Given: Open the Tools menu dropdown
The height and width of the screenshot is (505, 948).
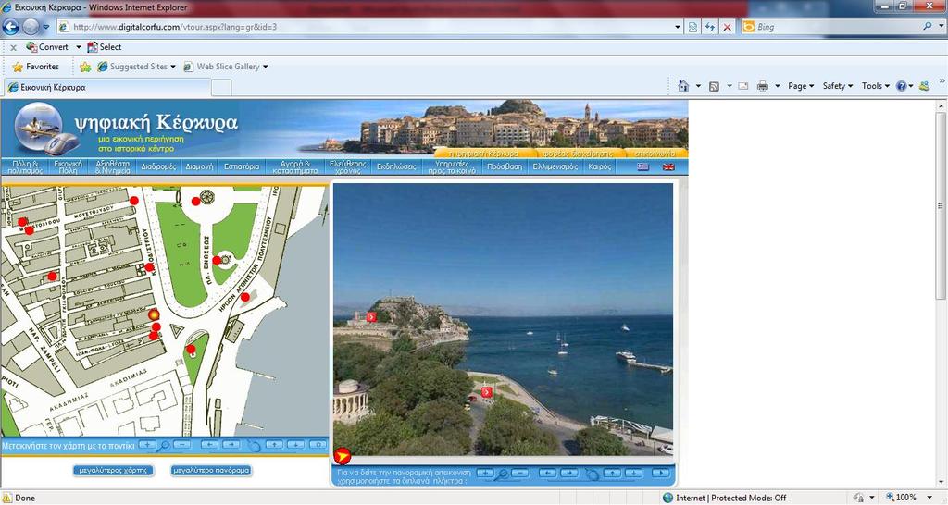Looking at the screenshot, I should pyautogui.click(x=876, y=86).
